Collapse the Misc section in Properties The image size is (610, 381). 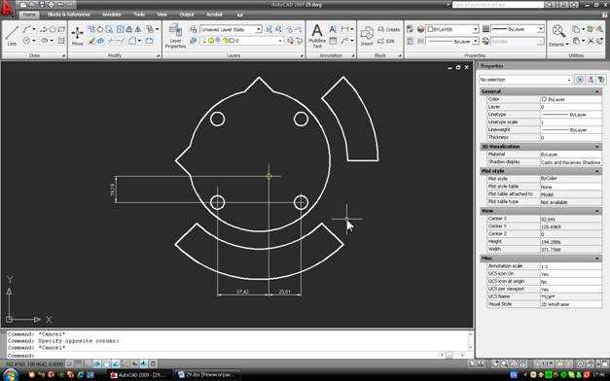[x=597, y=259]
